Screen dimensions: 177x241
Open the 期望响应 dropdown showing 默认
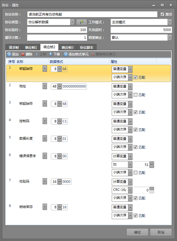pos(170,37)
